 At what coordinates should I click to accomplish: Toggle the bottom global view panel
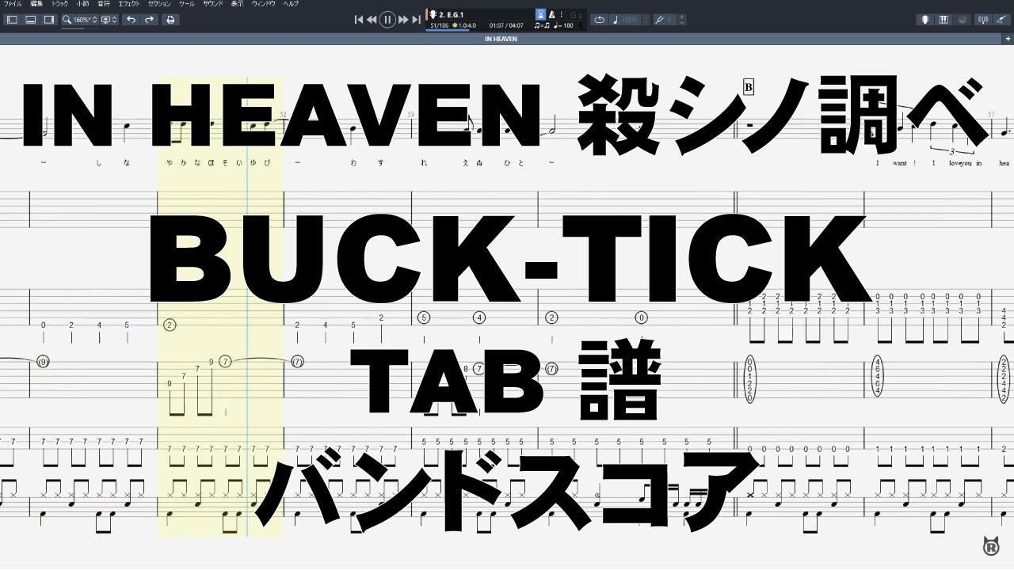tap(31, 19)
